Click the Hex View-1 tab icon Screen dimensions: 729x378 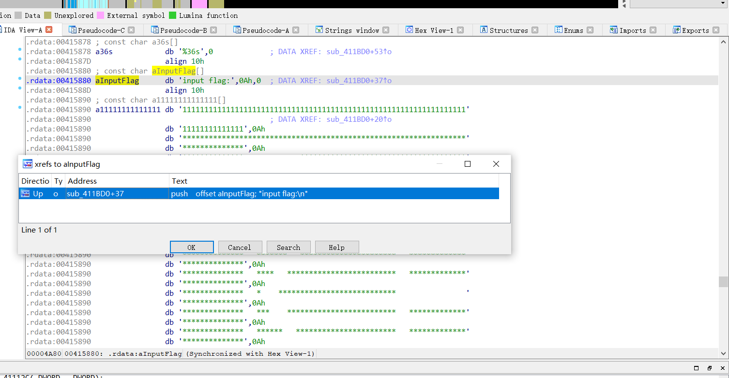[409, 30]
